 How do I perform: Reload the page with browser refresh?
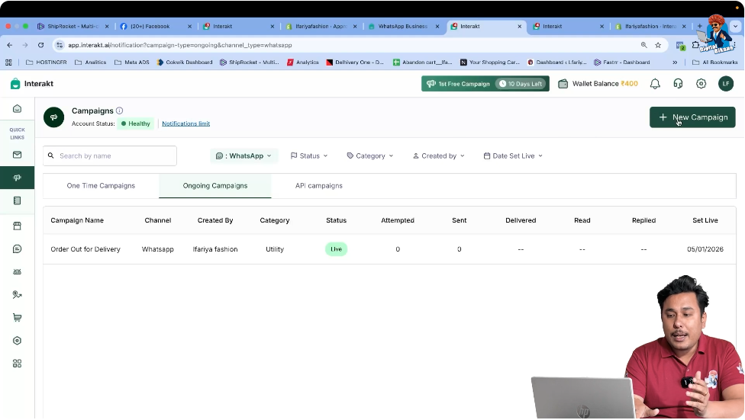pyautogui.click(x=41, y=45)
